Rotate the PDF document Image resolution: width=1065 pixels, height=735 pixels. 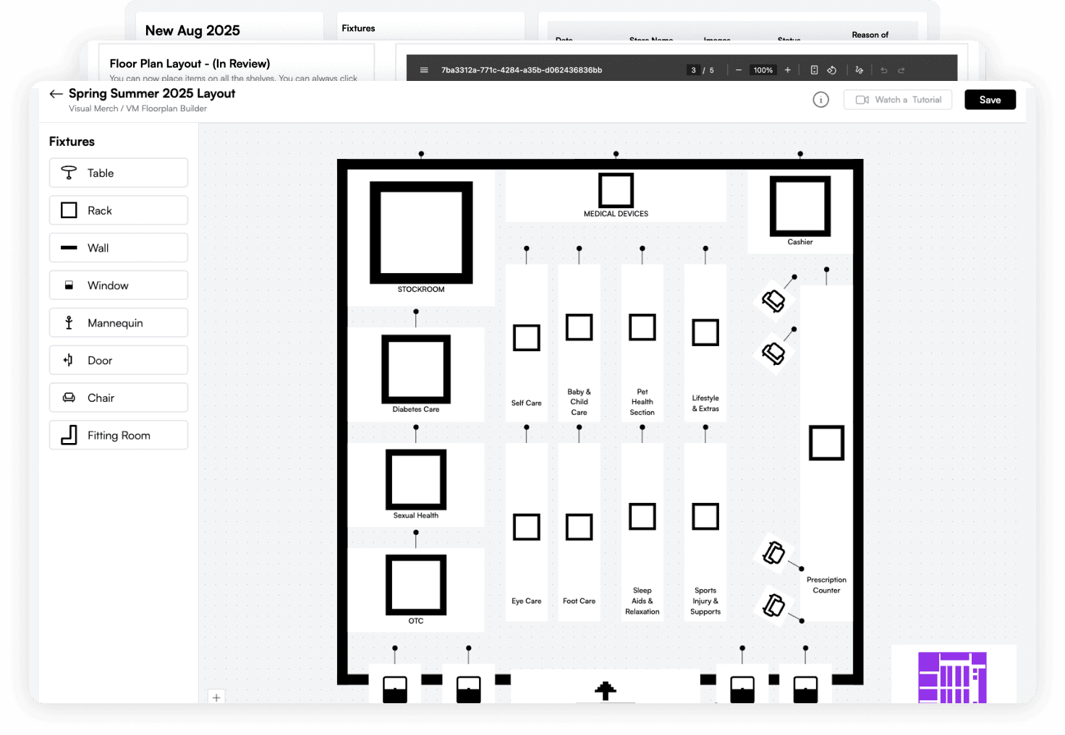(832, 70)
